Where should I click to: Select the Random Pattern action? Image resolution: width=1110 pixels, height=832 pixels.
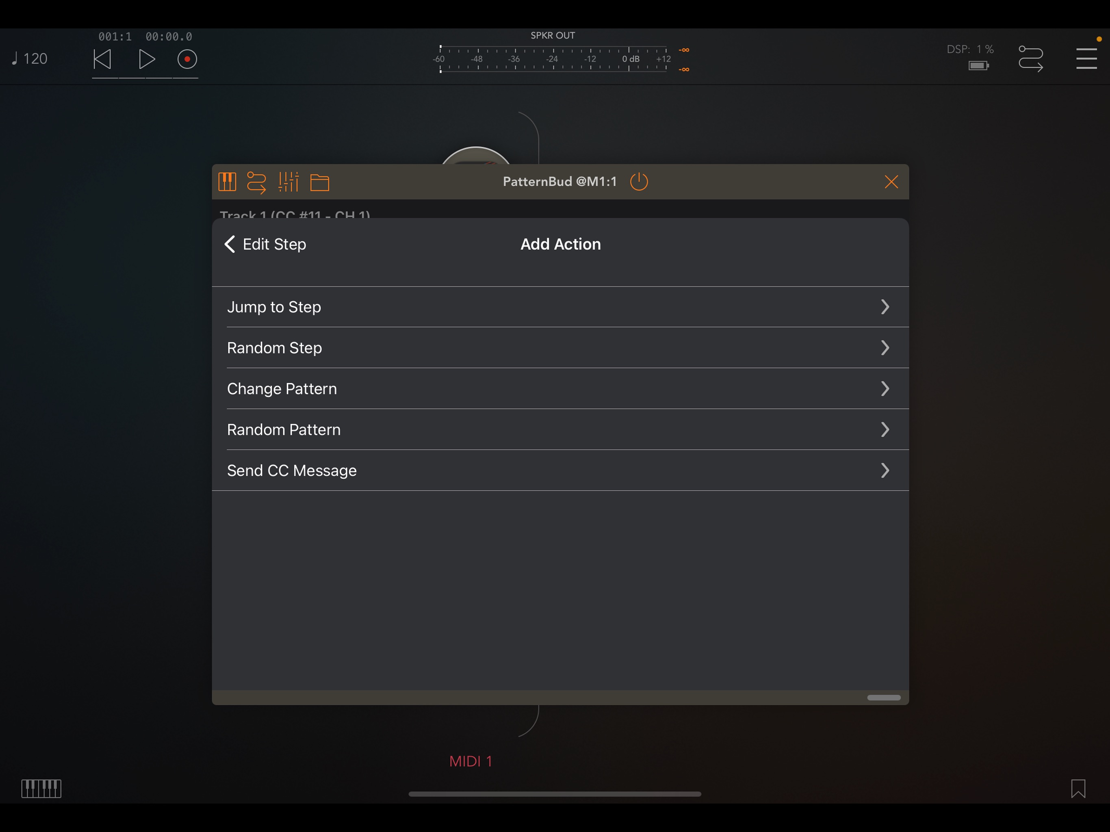[559, 429]
